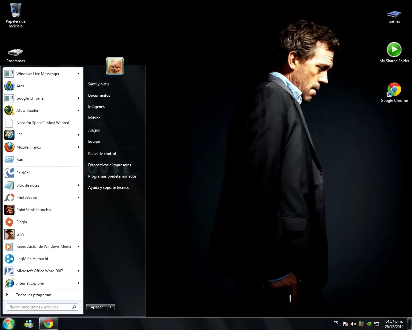Show Todos los programas
Image resolution: width=412 pixels, height=330 pixels.
pos(33,295)
